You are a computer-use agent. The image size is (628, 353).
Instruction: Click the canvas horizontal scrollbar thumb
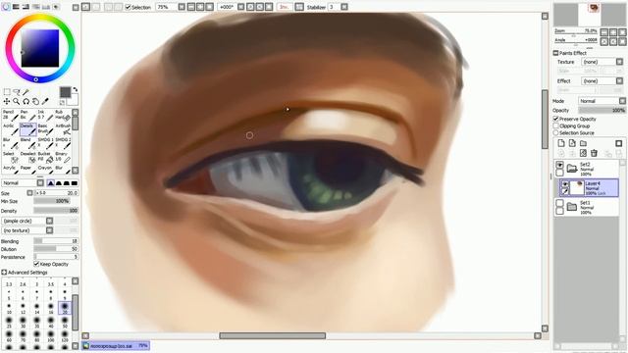click(273, 335)
